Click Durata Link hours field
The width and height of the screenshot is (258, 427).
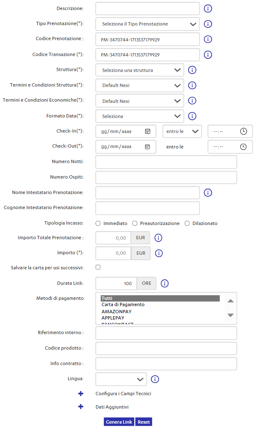pyautogui.click(x=116, y=284)
